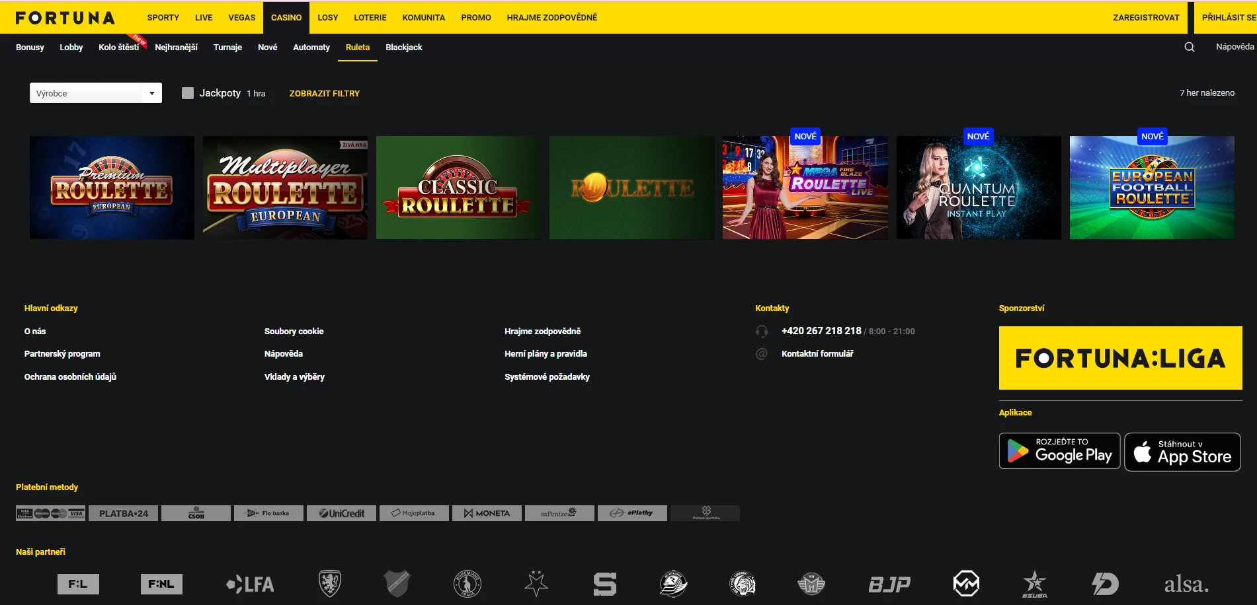Click the F:NL partner logo

click(x=161, y=584)
